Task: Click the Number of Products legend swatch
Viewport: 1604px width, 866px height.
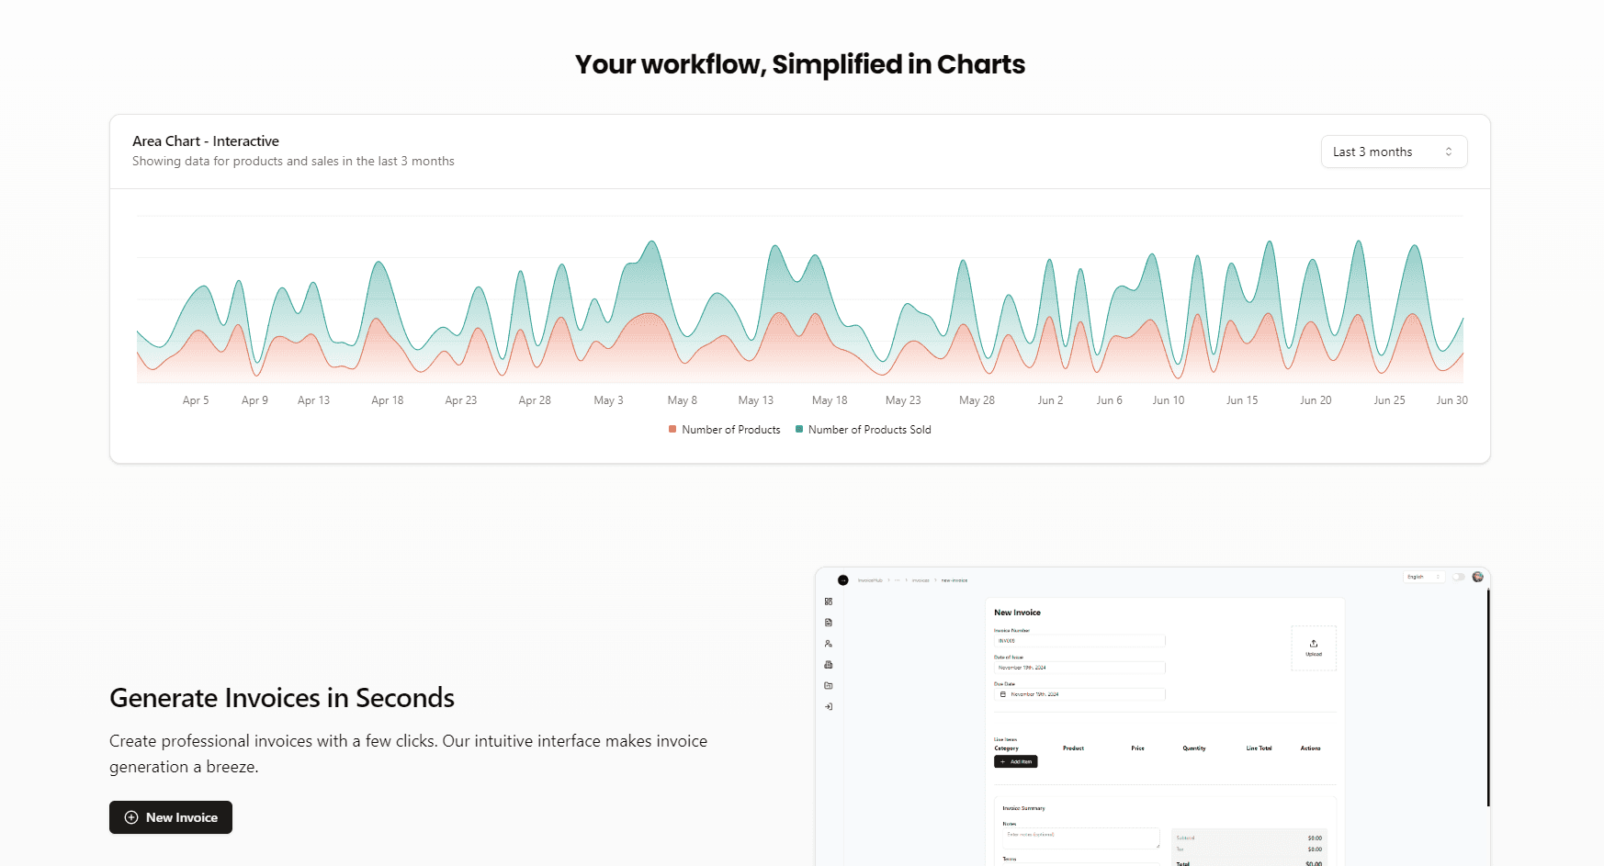Action: coord(672,429)
